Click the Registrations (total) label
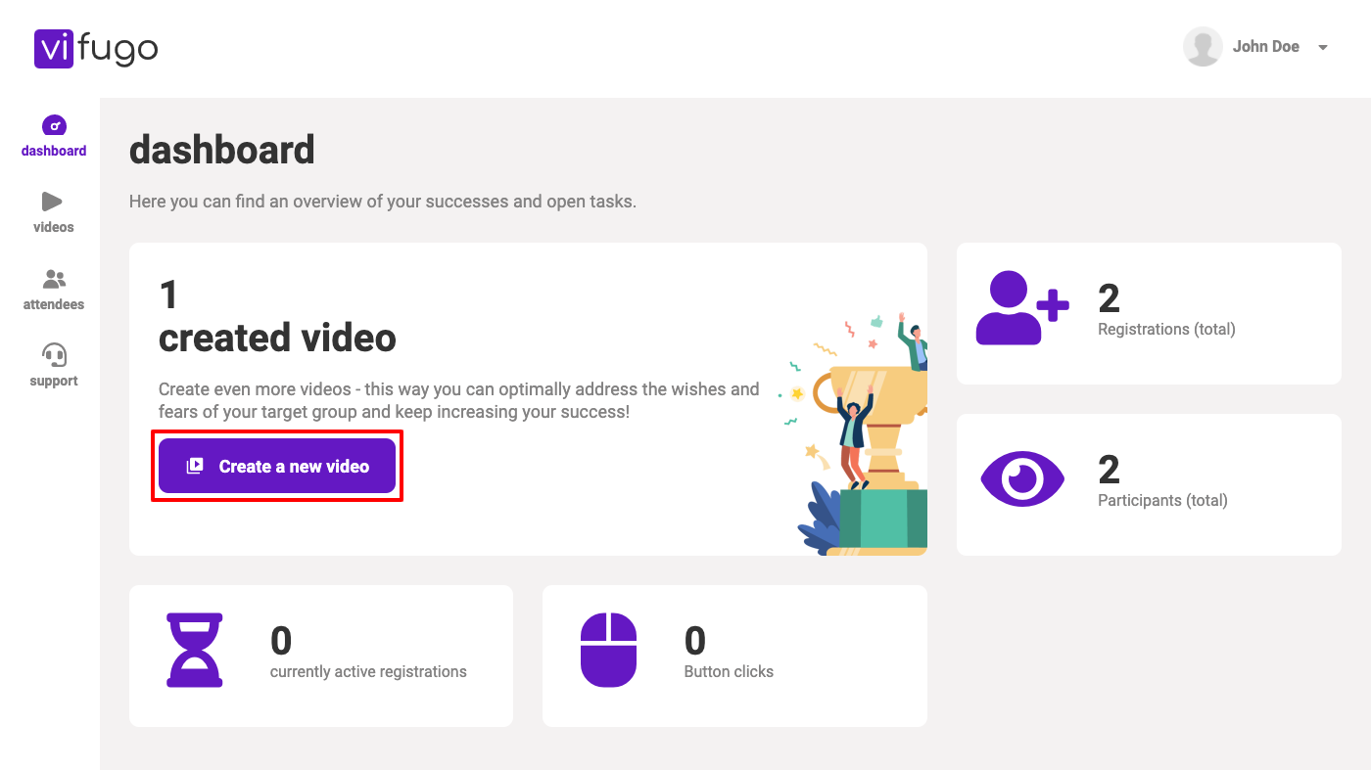This screenshot has height=770, width=1371. click(x=1166, y=329)
